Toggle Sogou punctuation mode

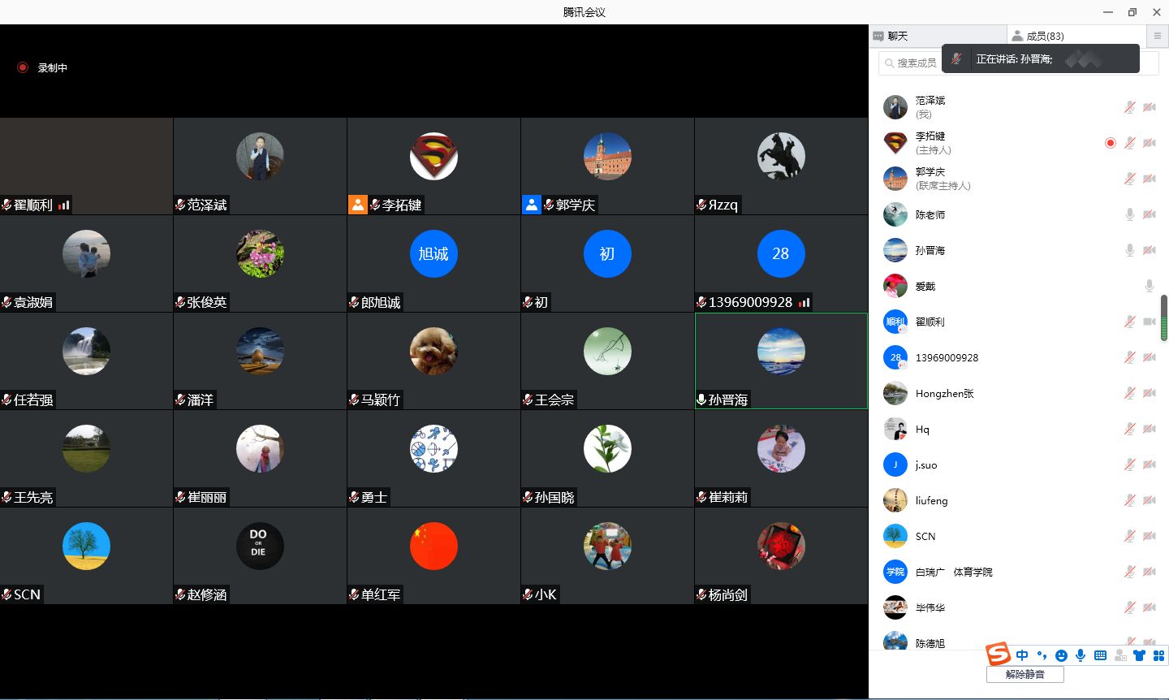[x=1042, y=655]
